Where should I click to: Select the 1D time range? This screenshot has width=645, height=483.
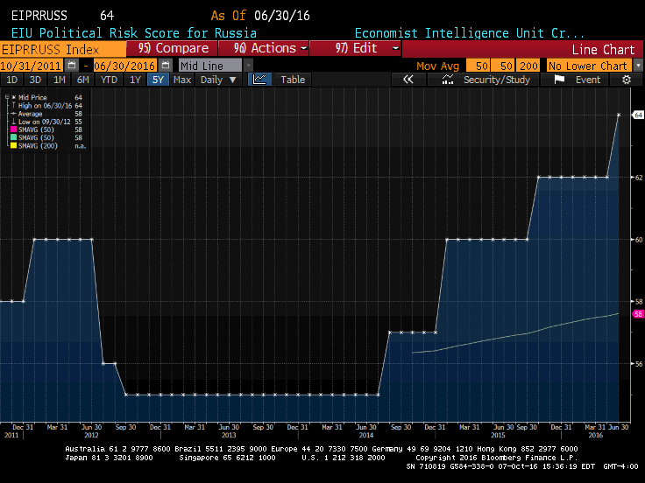coord(12,80)
